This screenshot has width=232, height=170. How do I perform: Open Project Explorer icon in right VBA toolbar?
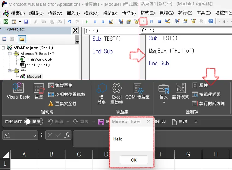click(x=177, y=21)
